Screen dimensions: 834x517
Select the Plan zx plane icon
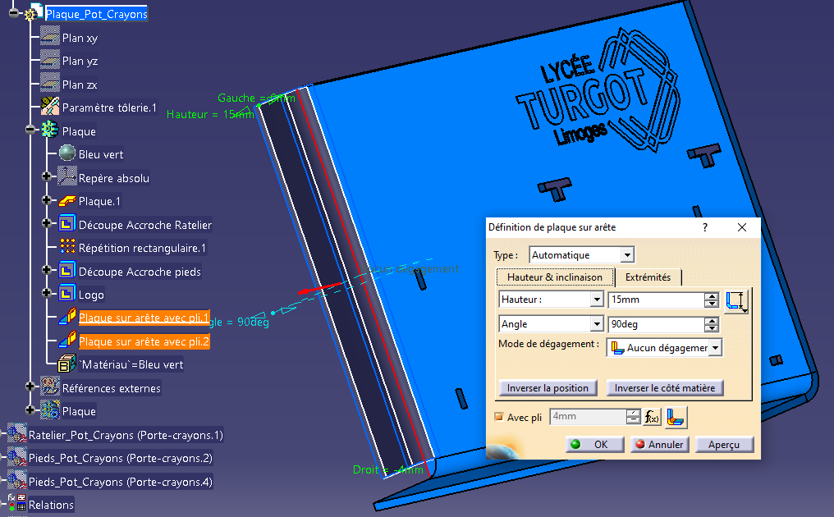[50, 84]
